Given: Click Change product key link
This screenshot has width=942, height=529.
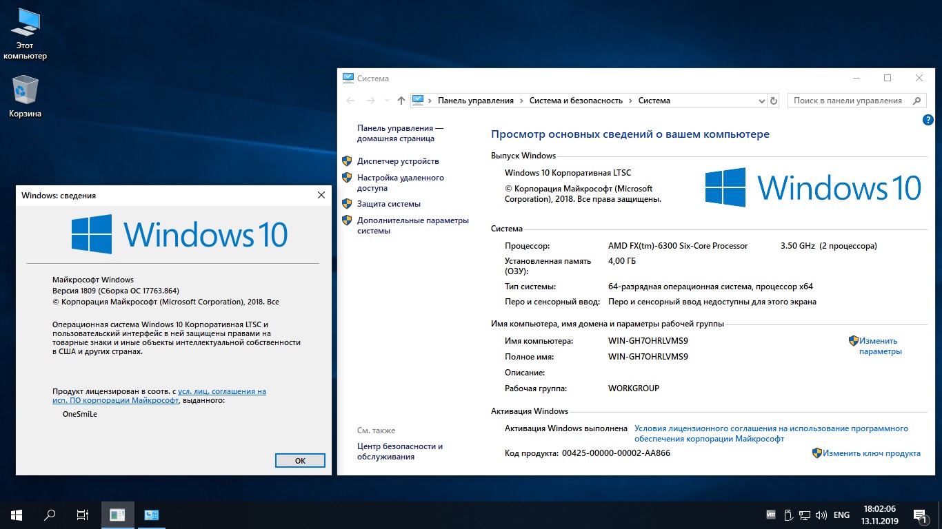Looking at the screenshot, I should pyautogui.click(x=871, y=453).
